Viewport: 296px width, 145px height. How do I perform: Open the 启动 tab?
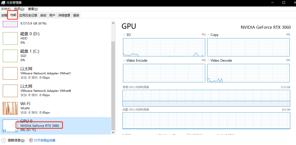[x=43, y=16]
